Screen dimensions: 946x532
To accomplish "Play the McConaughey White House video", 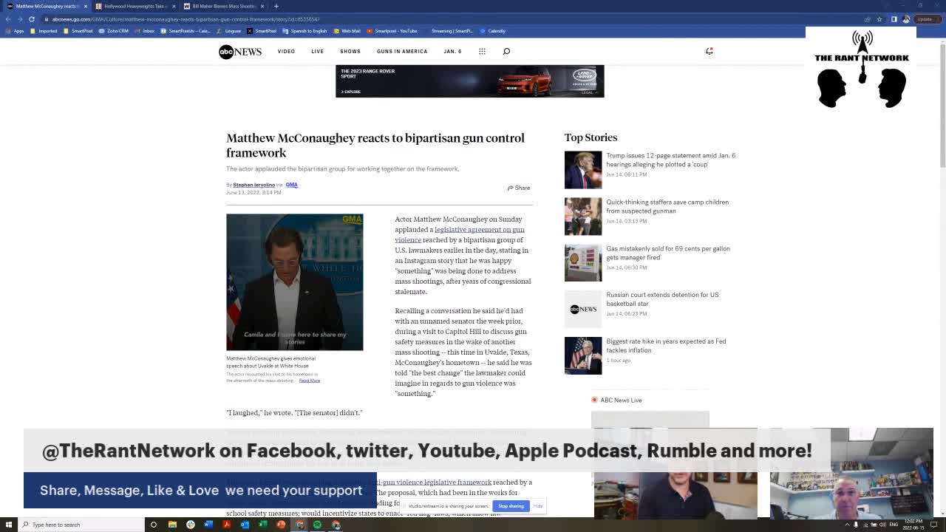I will tap(294, 282).
